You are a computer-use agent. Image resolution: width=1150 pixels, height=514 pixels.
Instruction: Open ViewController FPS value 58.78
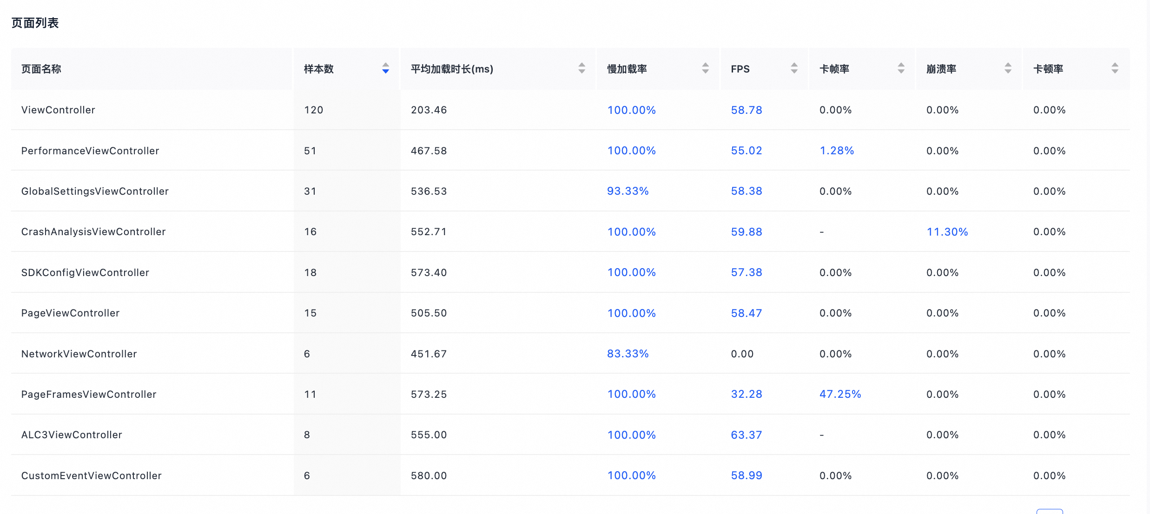click(747, 110)
